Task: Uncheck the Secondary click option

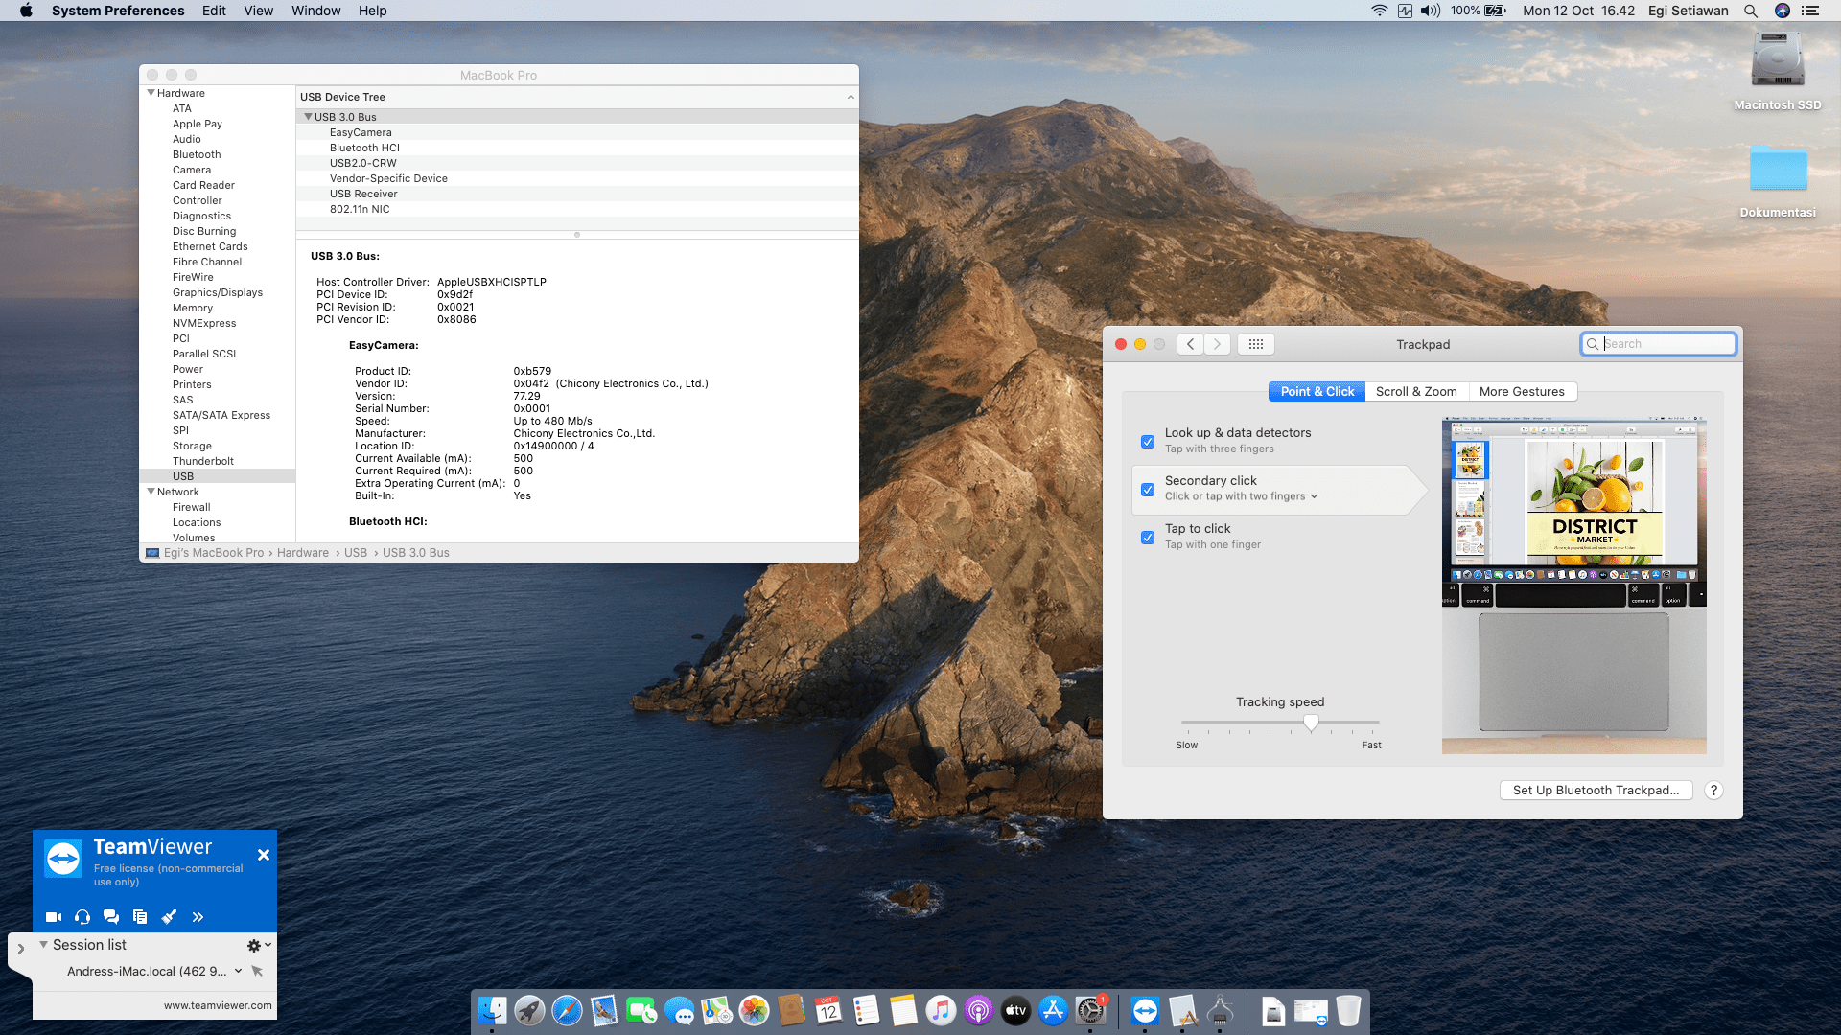Action: click(1148, 490)
